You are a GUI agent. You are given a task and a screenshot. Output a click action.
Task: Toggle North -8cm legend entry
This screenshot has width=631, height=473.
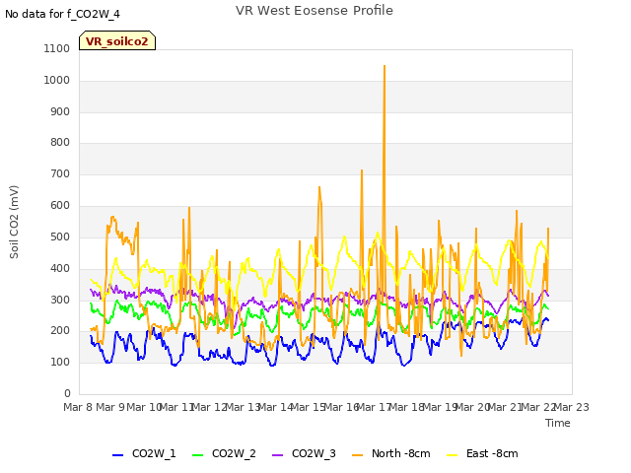click(x=390, y=453)
